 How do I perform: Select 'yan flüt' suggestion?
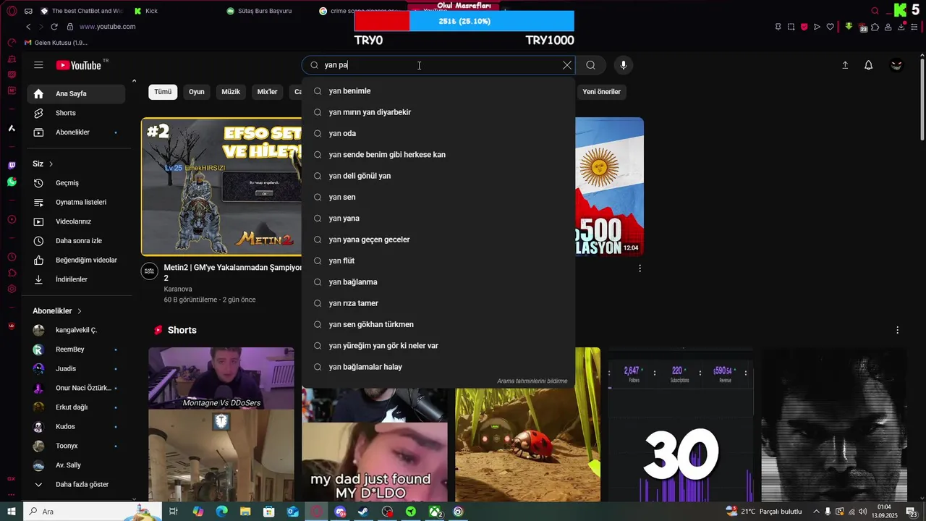[x=438, y=260]
